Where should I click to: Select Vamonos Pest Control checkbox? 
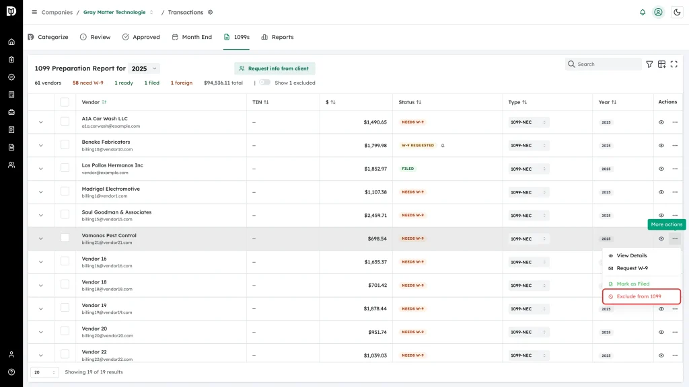click(x=65, y=237)
